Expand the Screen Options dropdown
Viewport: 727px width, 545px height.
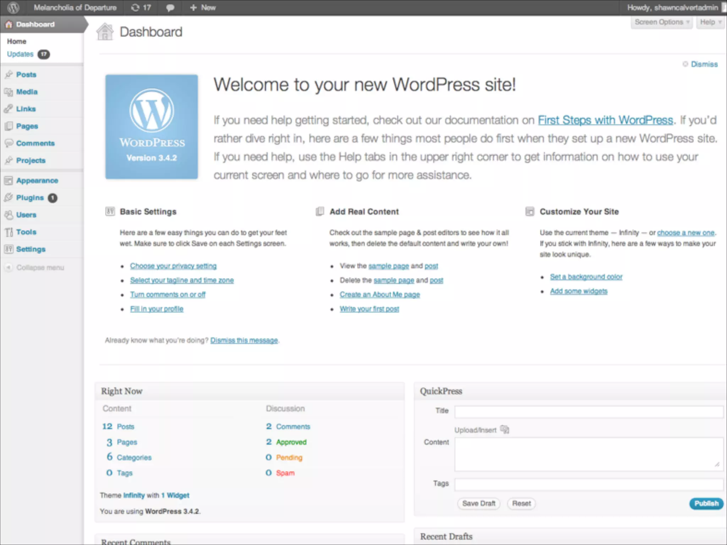click(661, 22)
